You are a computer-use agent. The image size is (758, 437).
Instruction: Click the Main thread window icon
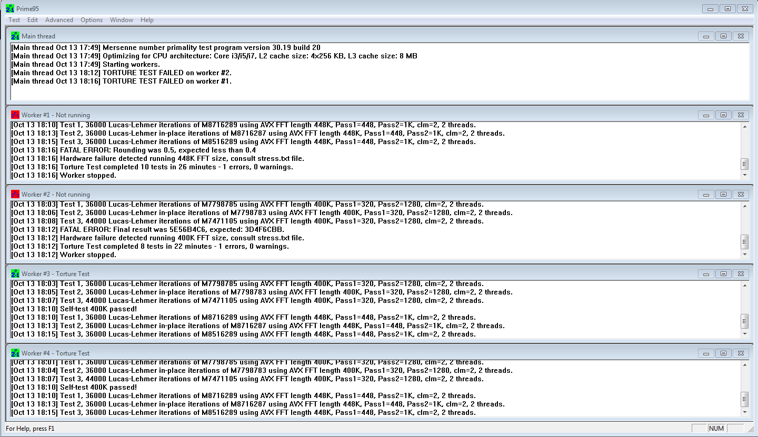click(15, 36)
